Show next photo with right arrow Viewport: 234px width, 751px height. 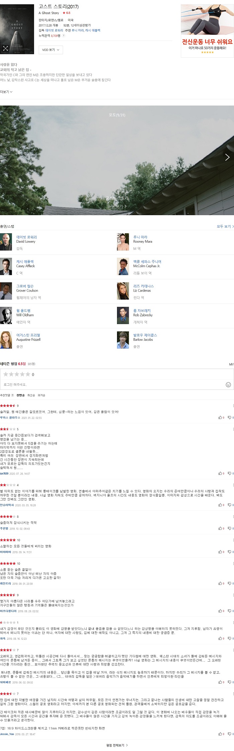coord(227,157)
